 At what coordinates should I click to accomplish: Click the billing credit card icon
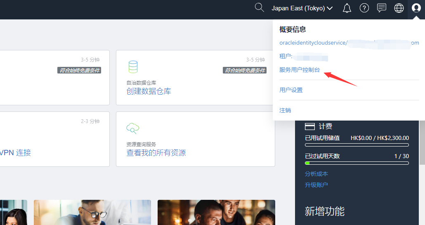[x=309, y=126]
